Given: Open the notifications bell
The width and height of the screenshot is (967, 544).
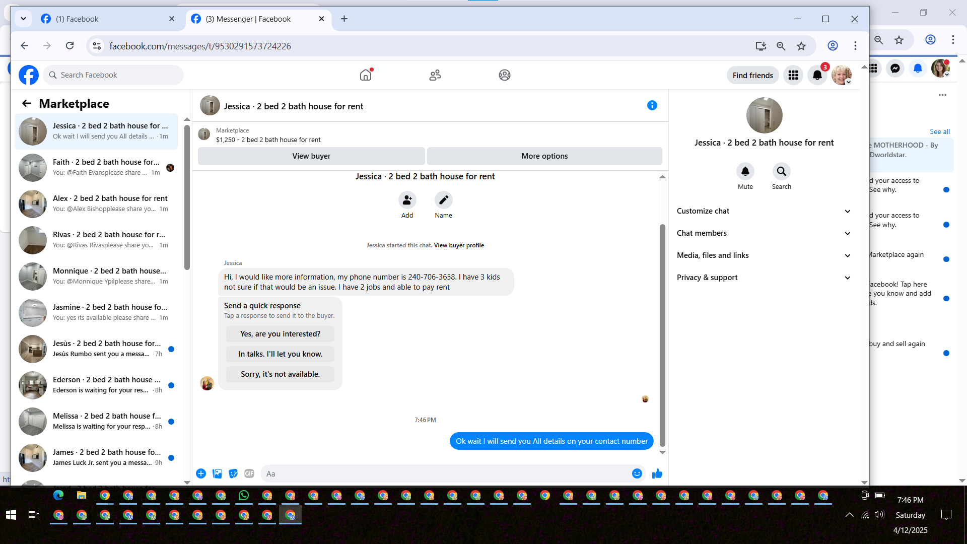Looking at the screenshot, I should pos(817,76).
